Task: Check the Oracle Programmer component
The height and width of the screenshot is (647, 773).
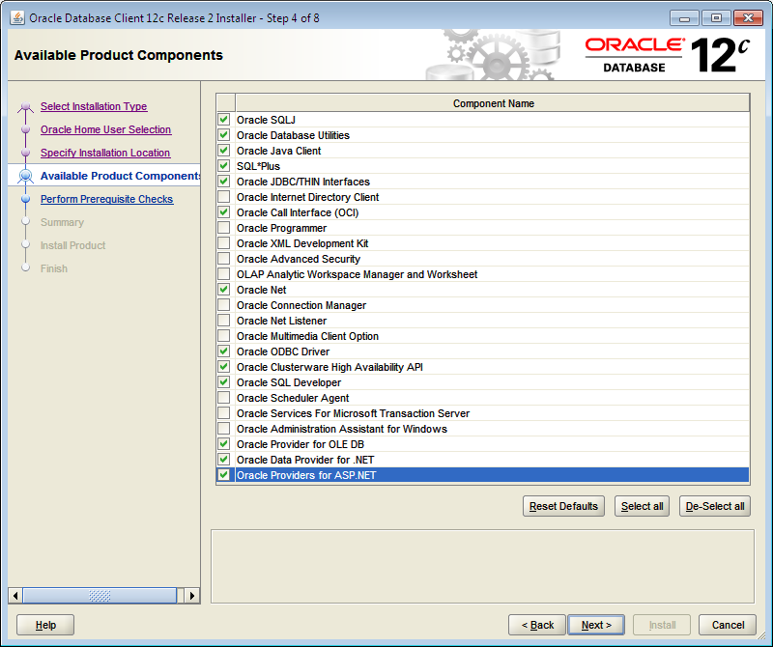Action: pos(223,228)
